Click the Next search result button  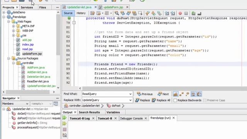point(163,94)
